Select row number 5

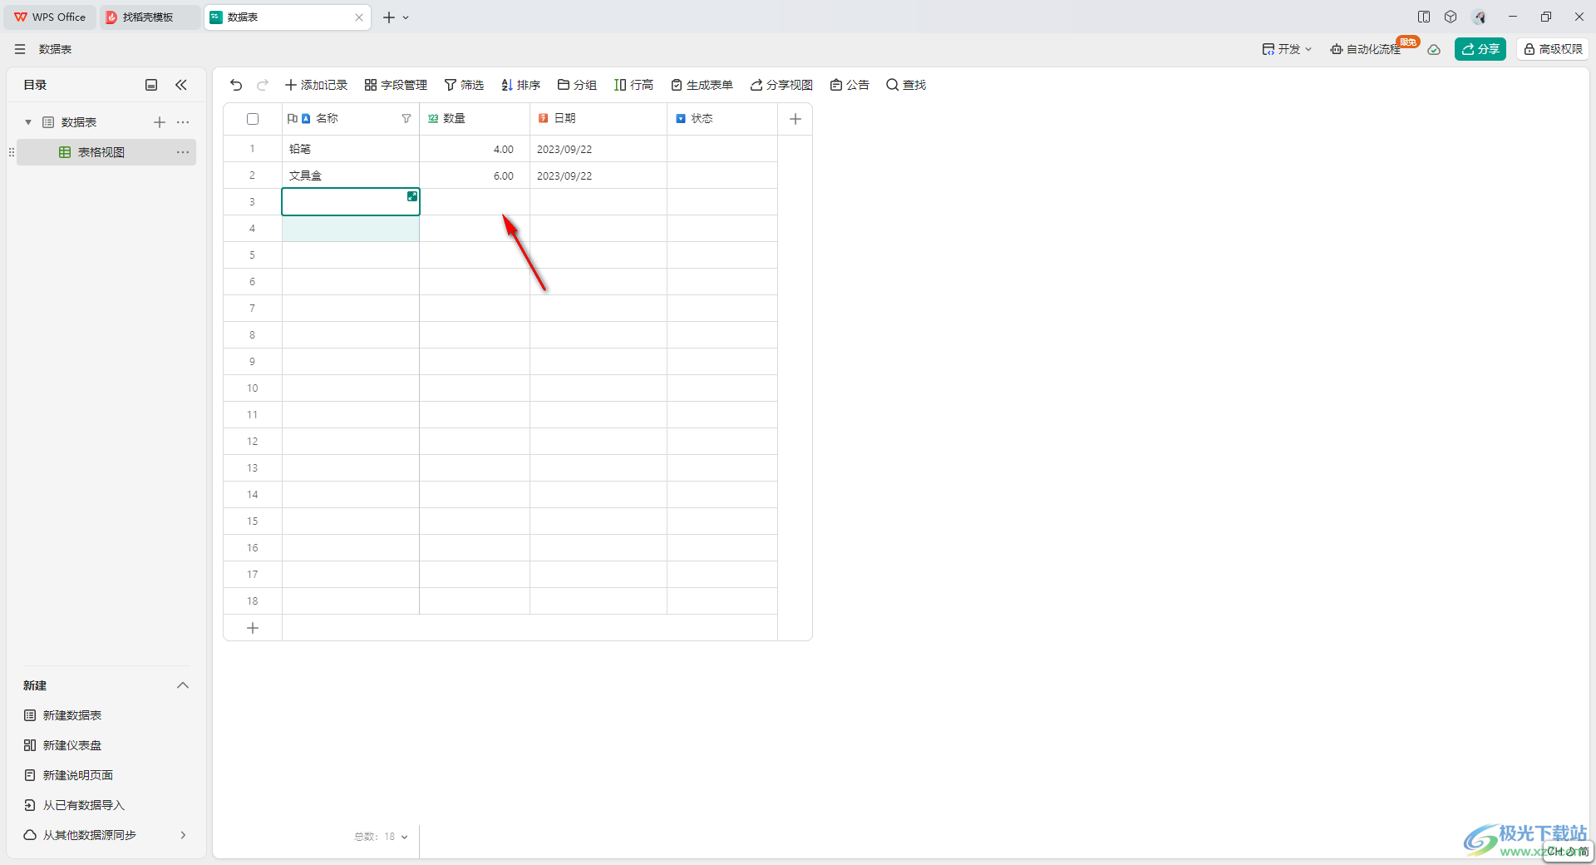[x=253, y=255]
